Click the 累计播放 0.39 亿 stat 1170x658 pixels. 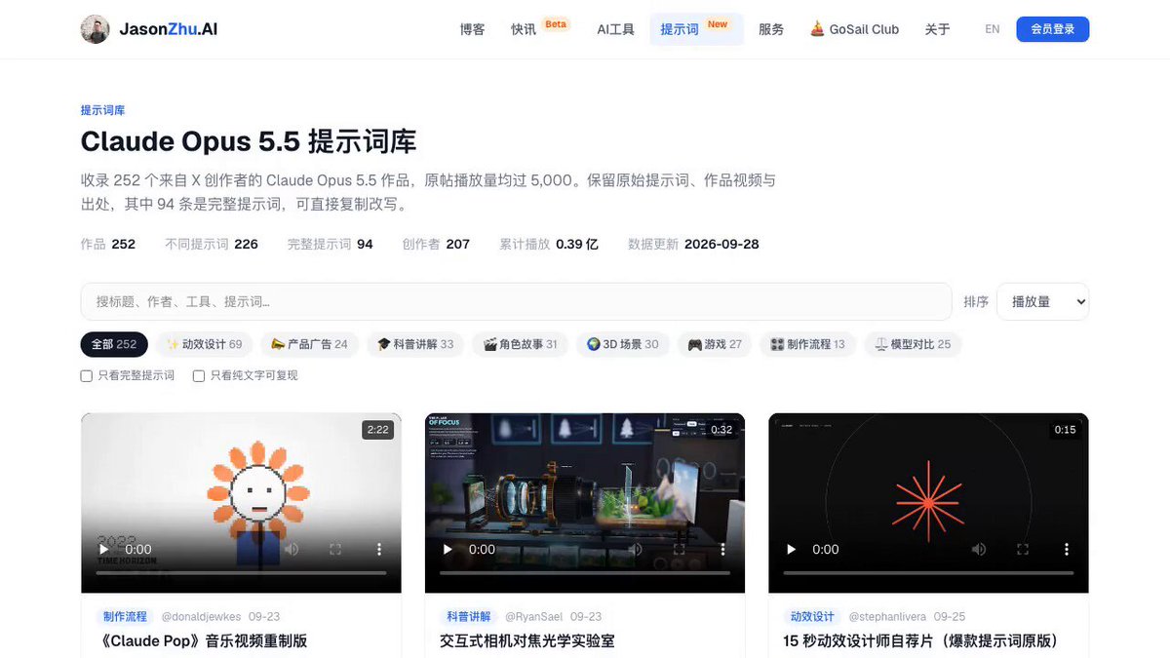click(x=549, y=244)
